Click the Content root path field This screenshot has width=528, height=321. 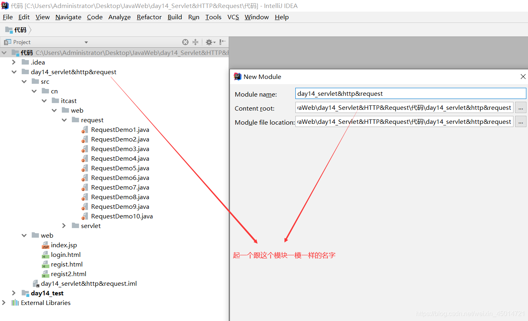[x=404, y=107]
